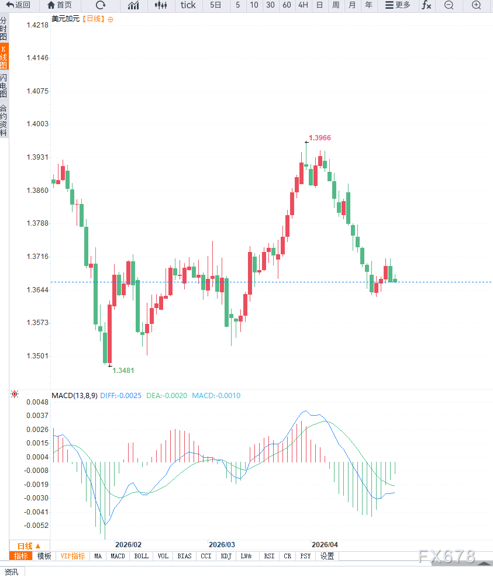Open the fx formula indicator icon

point(427,5)
